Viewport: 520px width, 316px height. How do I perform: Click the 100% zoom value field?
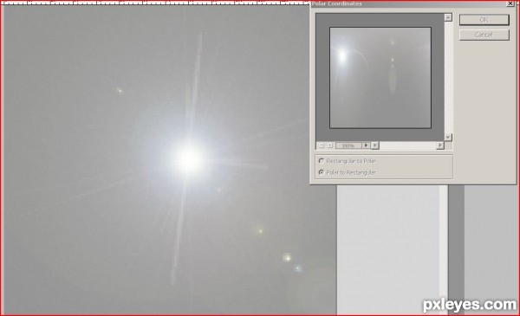point(348,145)
